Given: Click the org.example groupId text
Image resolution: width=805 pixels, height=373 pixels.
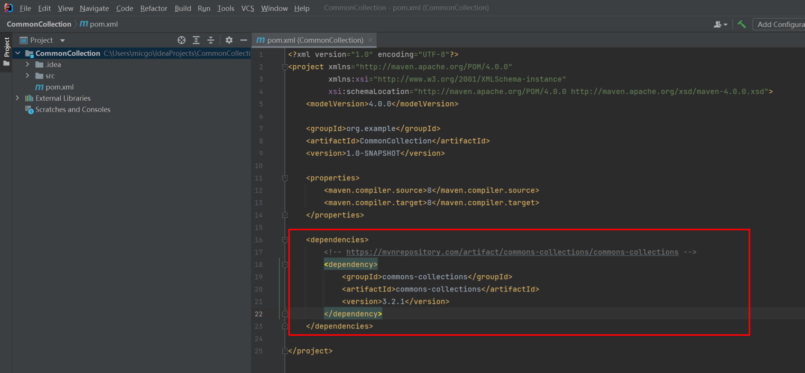Looking at the screenshot, I should pyautogui.click(x=371, y=129).
